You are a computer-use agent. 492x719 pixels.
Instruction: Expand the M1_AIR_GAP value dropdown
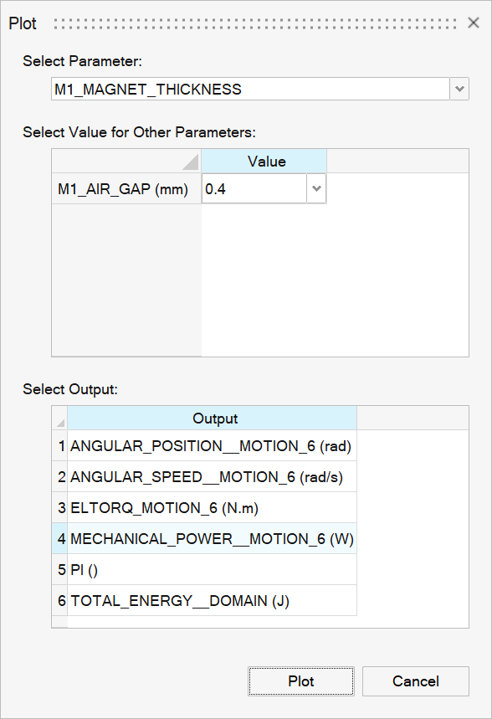pos(316,188)
